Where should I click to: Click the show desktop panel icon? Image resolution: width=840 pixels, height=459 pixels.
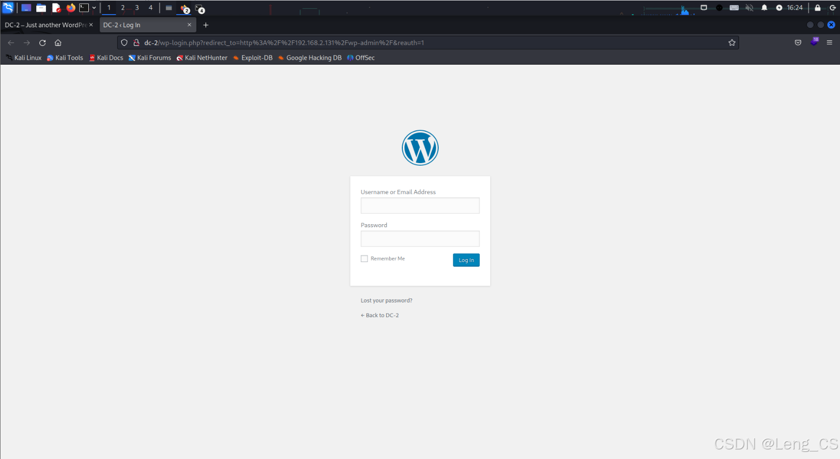(26, 8)
